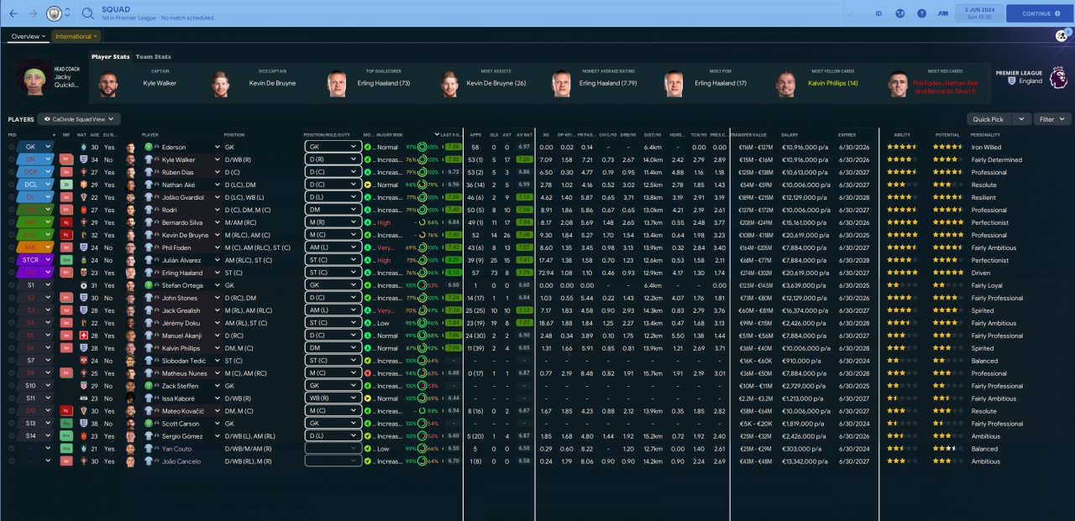The image size is (1075, 521).
Task: Open the WB (R) role dropdown for Issa Kaboré
Action: click(333, 399)
